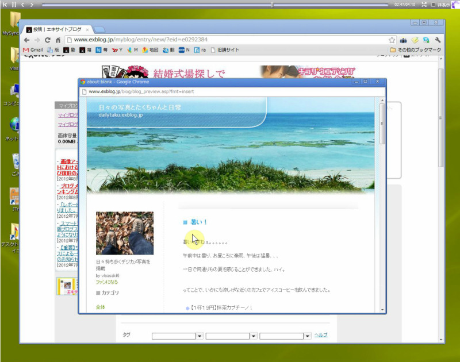Image resolution: width=460 pixels, height=362 pixels.
Task: Open the Gmail bookmark
Action: coord(33,50)
